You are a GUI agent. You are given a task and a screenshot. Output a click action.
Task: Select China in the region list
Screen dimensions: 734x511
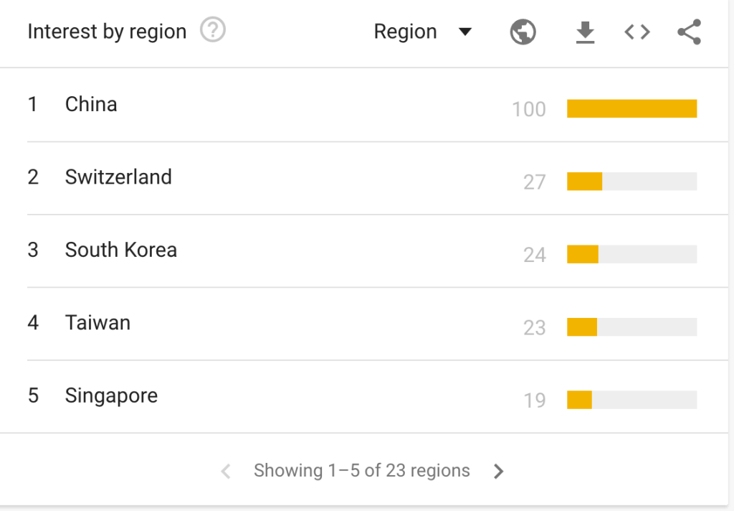coord(91,105)
